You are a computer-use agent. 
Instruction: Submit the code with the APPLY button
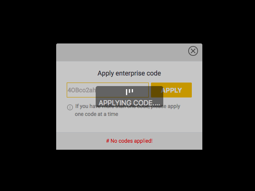click(171, 90)
